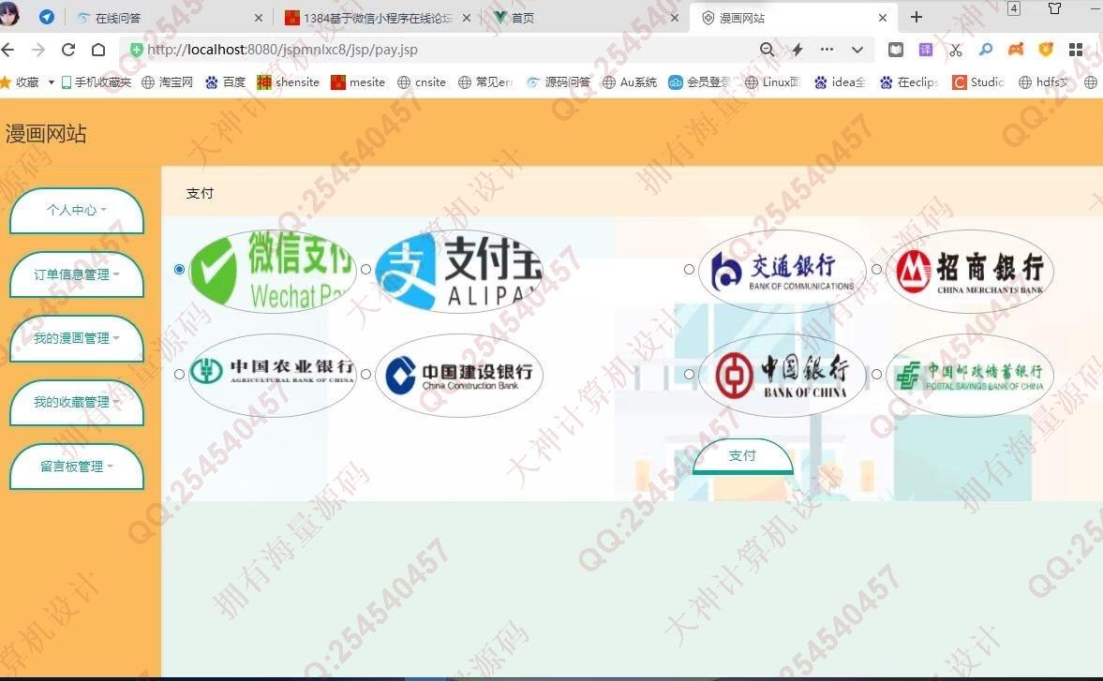Select the WeChat Pay radio button
This screenshot has width=1103, height=681.
pos(179,269)
